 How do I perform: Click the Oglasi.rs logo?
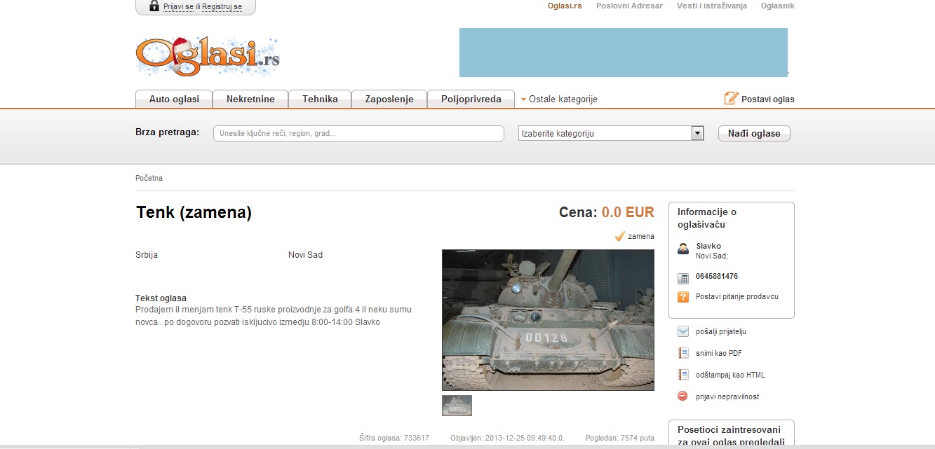207,56
